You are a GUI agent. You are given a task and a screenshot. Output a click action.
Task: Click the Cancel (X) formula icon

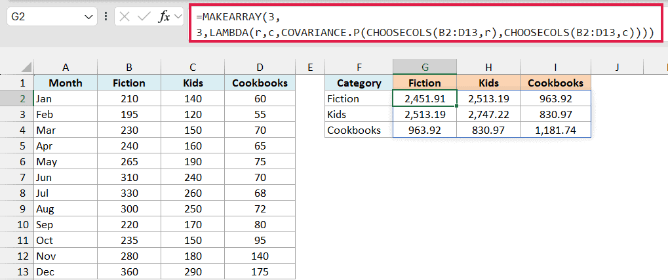tap(125, 16)
